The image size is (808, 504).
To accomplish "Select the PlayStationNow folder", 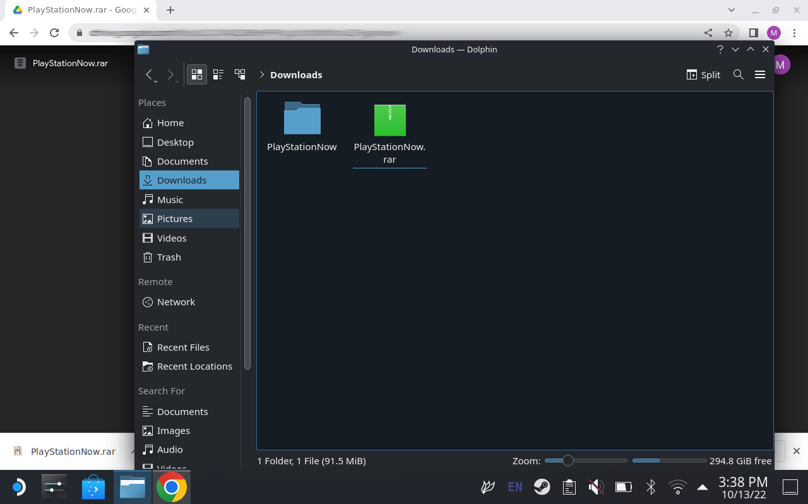I will tap(302, 127).
